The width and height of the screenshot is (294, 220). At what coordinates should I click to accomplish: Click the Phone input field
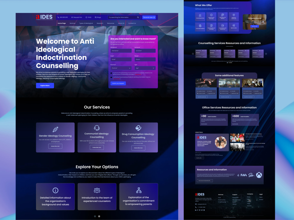tap(145, 59)
